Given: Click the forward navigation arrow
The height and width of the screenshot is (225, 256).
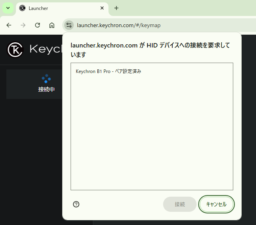Looking at the screenshot, I should click(x=23, y=25).
